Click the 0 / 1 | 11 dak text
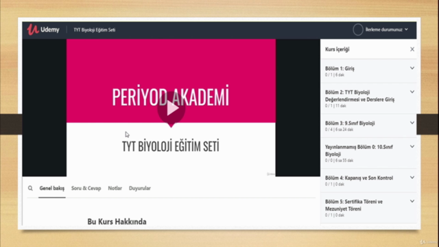Image resolution: width=439 pixels, height=247 pixels. (335, 106)
